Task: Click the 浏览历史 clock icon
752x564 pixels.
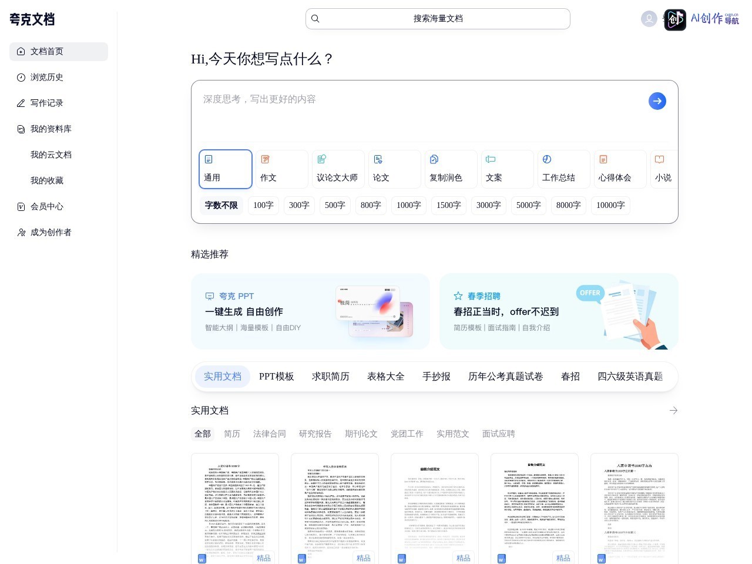Action: point(21,78)
